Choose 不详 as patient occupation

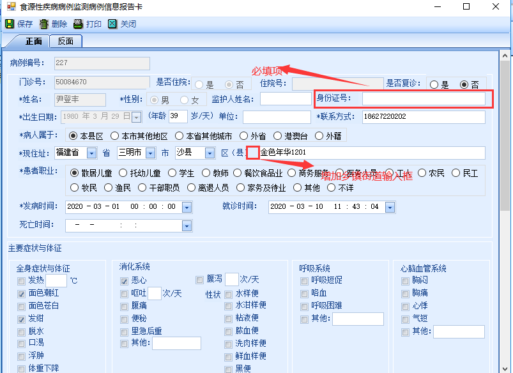click(332, 188)
